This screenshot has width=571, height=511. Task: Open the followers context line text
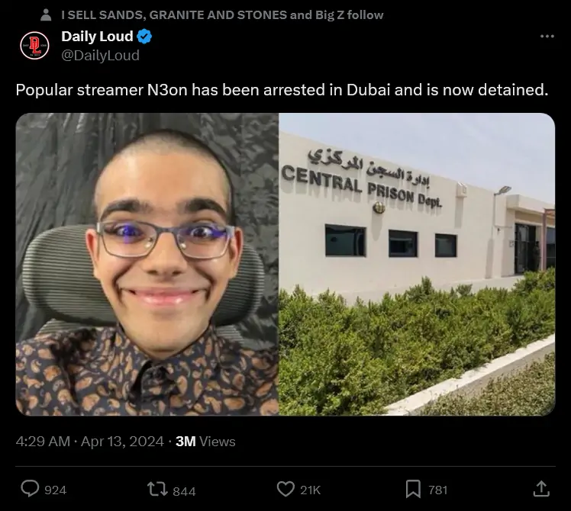click(222, 15)
